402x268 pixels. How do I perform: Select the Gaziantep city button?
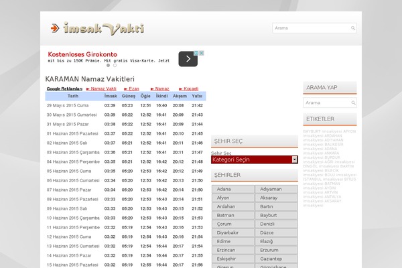point(276,259)
